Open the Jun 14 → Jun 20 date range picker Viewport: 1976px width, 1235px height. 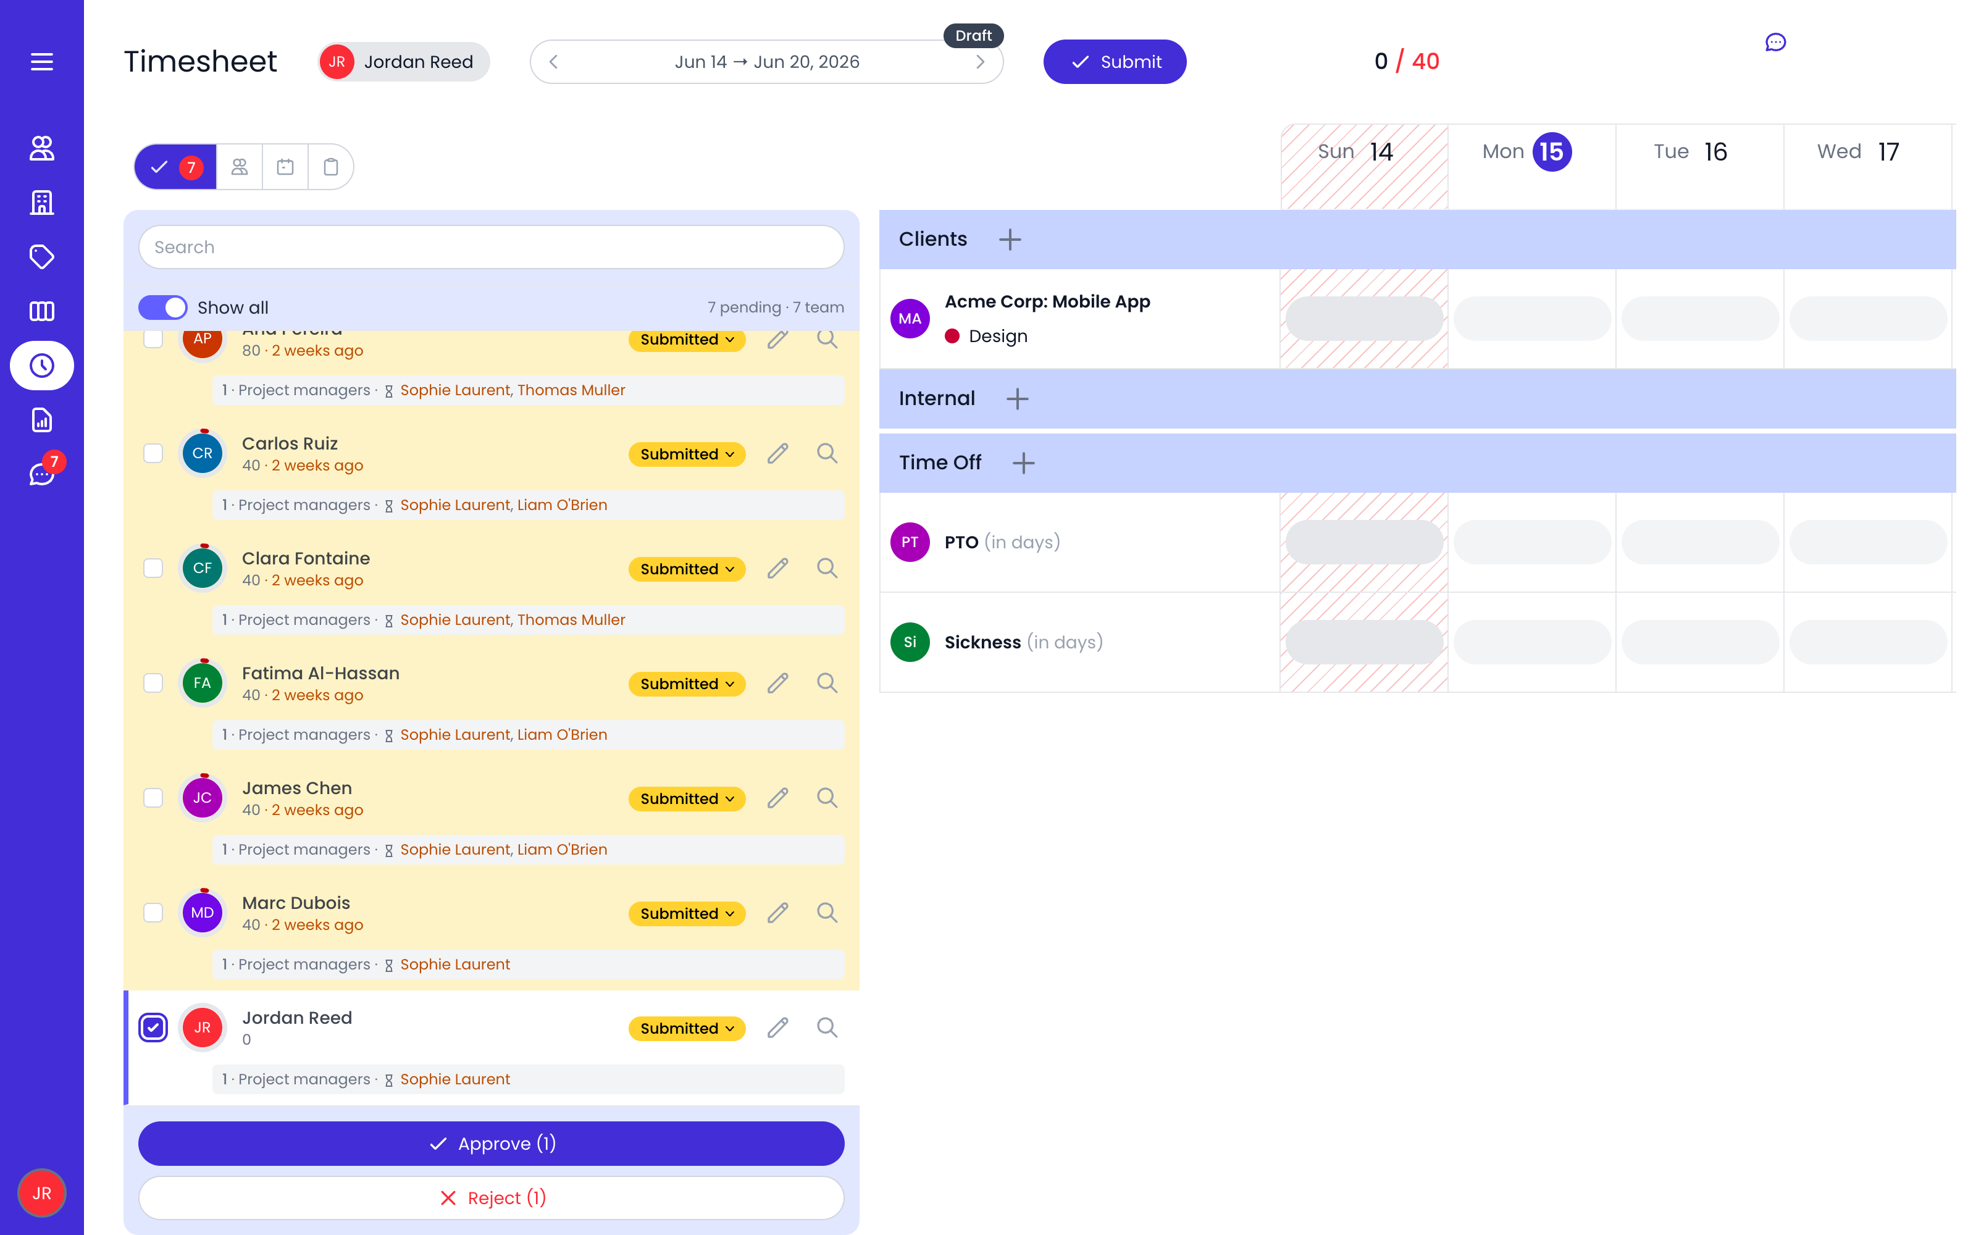click(767, 62)
